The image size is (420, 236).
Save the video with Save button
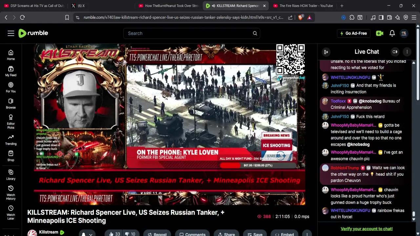pos(255,234)
